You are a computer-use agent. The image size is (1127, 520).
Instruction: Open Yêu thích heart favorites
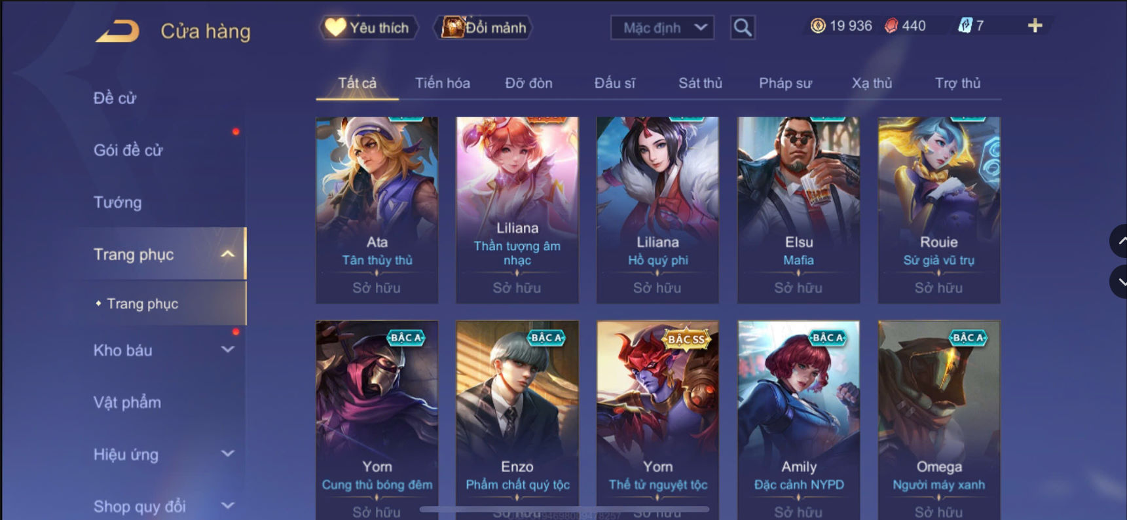pos(369,28)
